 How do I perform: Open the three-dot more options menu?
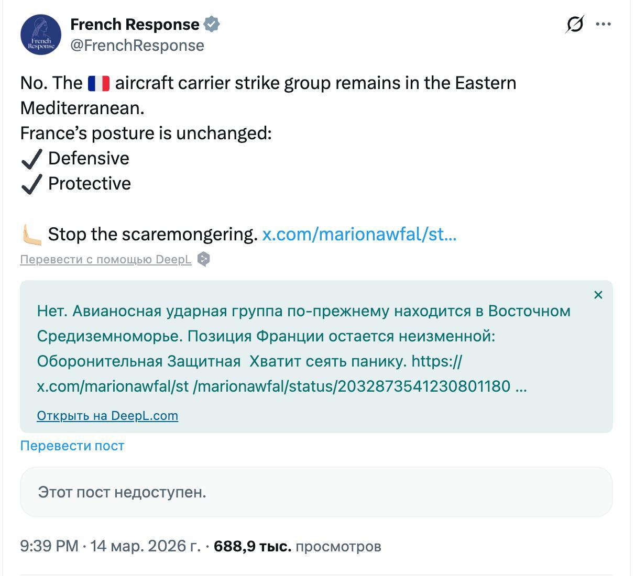coord(604,24)
